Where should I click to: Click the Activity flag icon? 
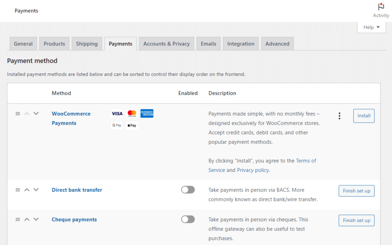381,7
